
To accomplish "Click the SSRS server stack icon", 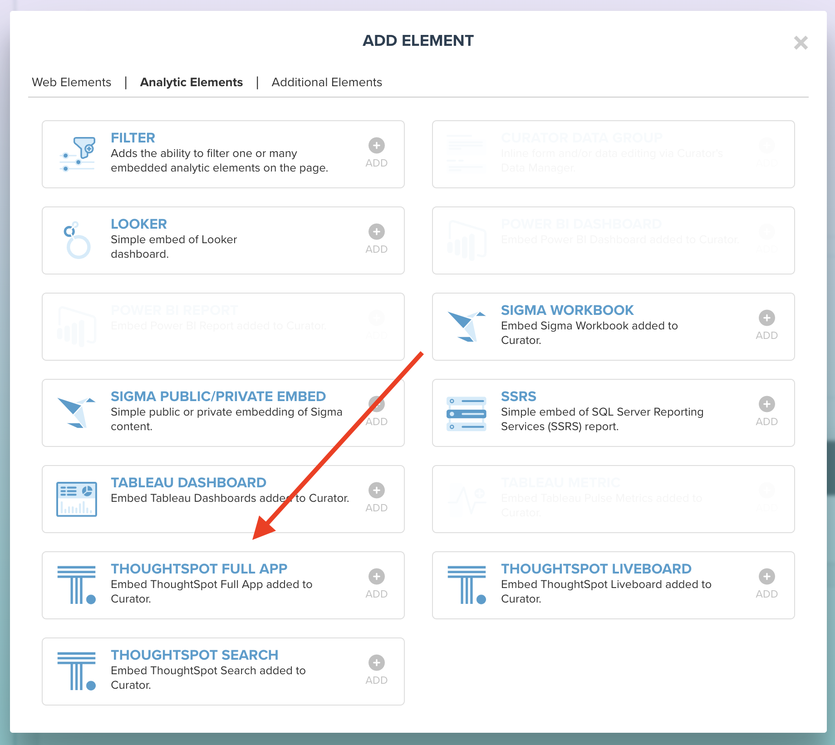I will coord(467,414).
